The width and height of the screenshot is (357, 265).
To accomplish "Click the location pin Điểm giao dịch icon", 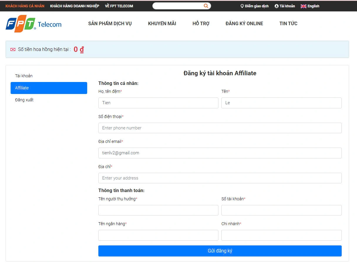I will click(x=242, y=6).
